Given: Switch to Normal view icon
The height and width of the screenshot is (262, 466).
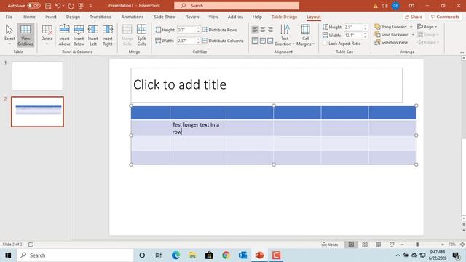Looking at the screenshot, I should [x=351, y=245].
